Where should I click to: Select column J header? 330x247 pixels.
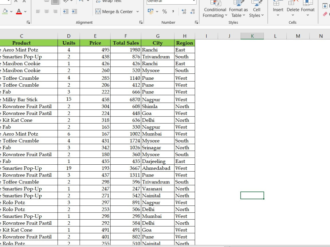229,36
